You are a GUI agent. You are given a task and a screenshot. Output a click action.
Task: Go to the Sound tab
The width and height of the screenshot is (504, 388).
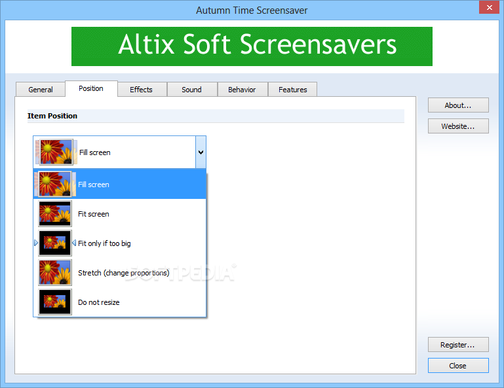(x=191, y=90)
